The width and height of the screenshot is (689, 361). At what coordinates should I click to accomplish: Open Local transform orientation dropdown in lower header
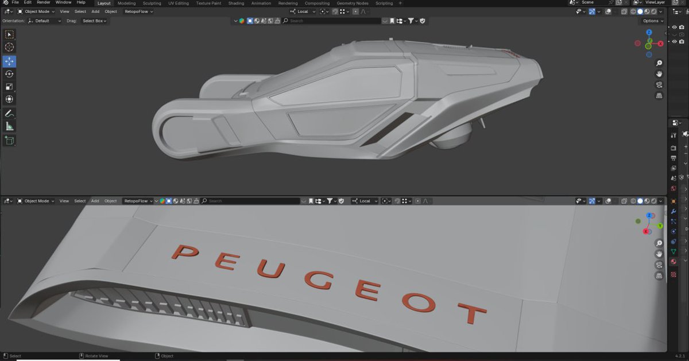click(365, 201)
